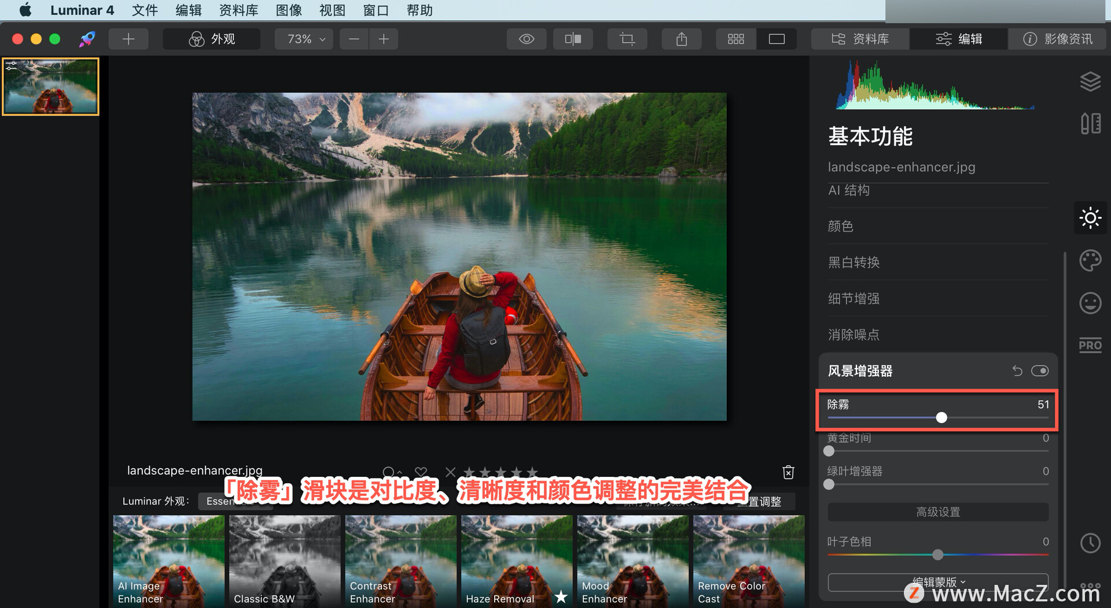The height and width of the screenshot is (608, 1111).
Task: Open the canvas tools icon
Action: tap(1090, 123)
